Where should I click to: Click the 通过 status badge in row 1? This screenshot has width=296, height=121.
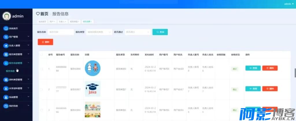point(235,69)
